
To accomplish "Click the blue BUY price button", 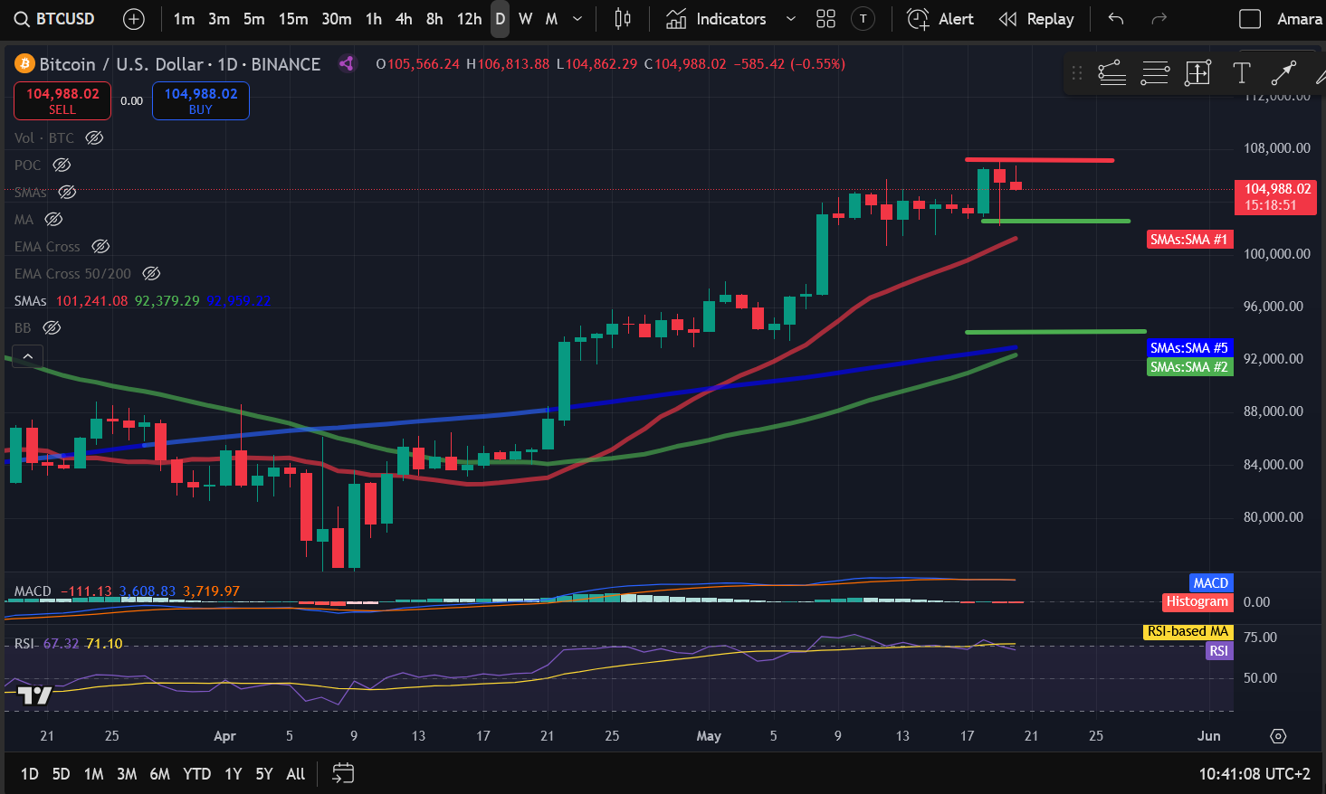I will [201, 100].
